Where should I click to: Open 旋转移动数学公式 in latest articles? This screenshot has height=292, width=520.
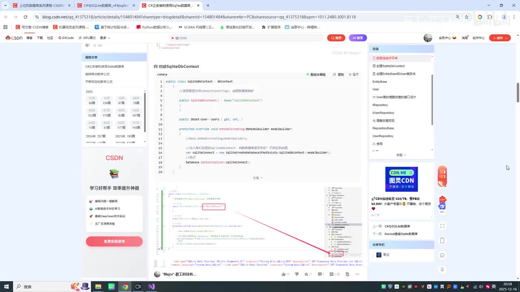97,74
